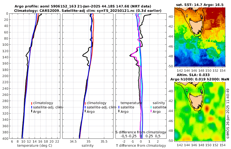Screen dimensions: 231x149
Task: Click 'Argo' legend text in the temperature panel
Action: point(37,112)
